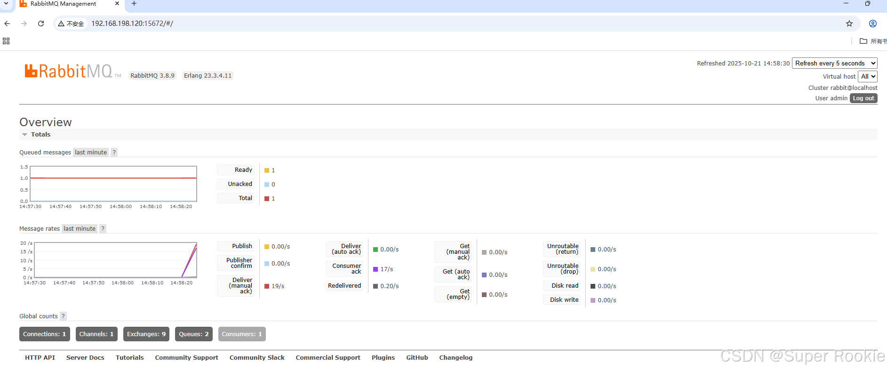Open the tab search dropdown arrow
This screenshot has width=887, height=371.
tap(6, 4)
